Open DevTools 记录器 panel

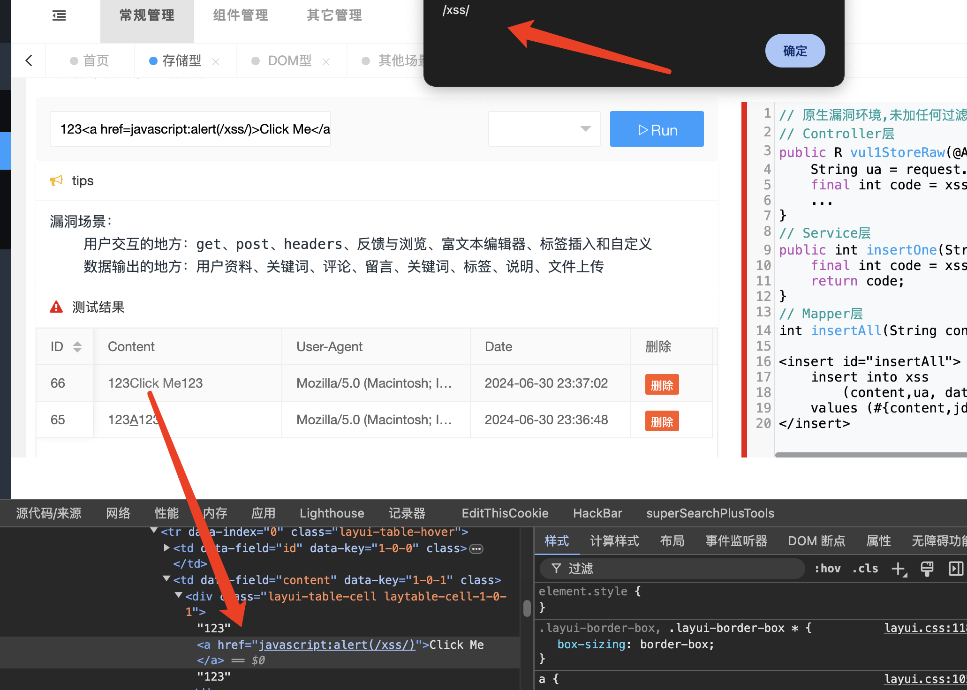point(407,513)
